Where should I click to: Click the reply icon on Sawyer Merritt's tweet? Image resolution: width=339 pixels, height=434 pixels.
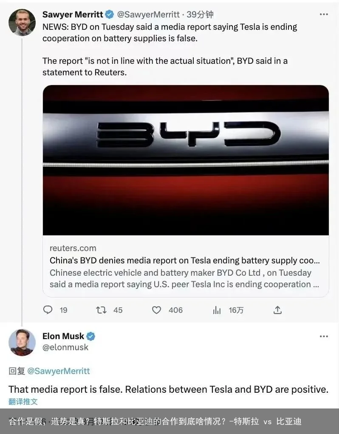(x=48, y=310)
